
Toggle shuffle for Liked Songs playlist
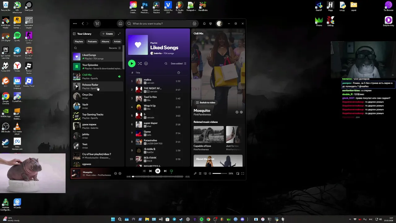[140, 63]
